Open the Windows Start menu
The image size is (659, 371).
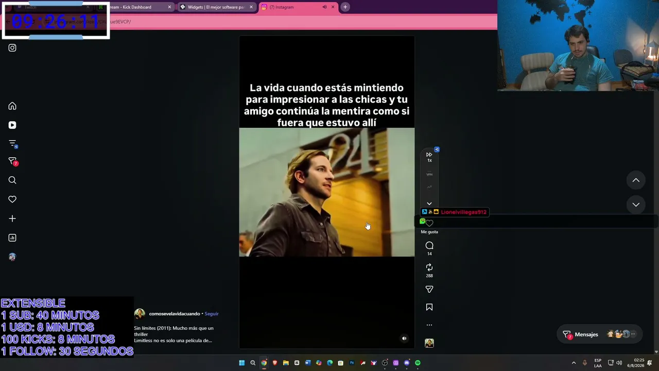241,363
